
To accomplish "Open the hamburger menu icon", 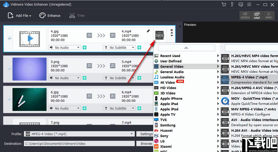I will [x=249, y=5].
